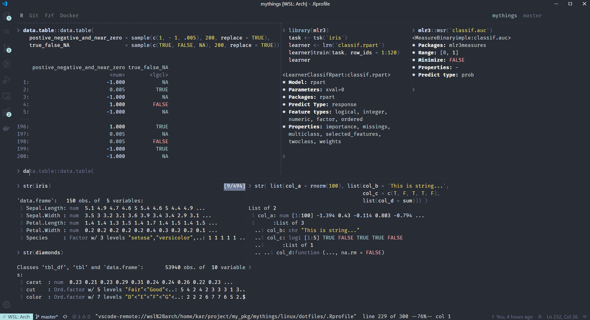Viewport: 590px width, 320px height.
Task: Click the 'library(mlr3)' line
Action: click(308, 30)
